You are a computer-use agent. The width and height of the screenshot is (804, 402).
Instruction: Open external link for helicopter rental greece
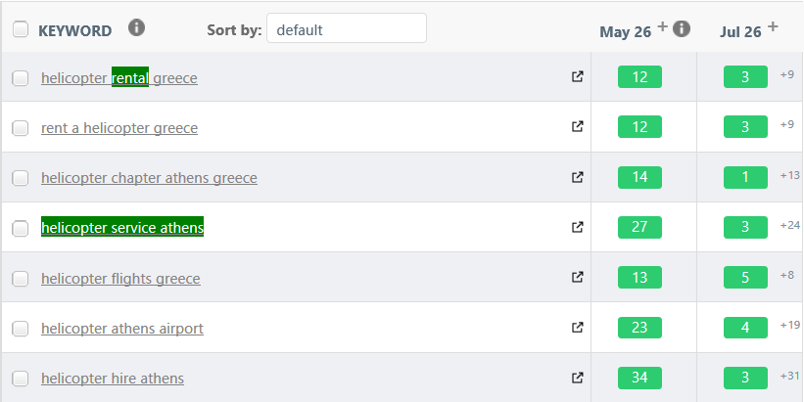click(578, 77)
